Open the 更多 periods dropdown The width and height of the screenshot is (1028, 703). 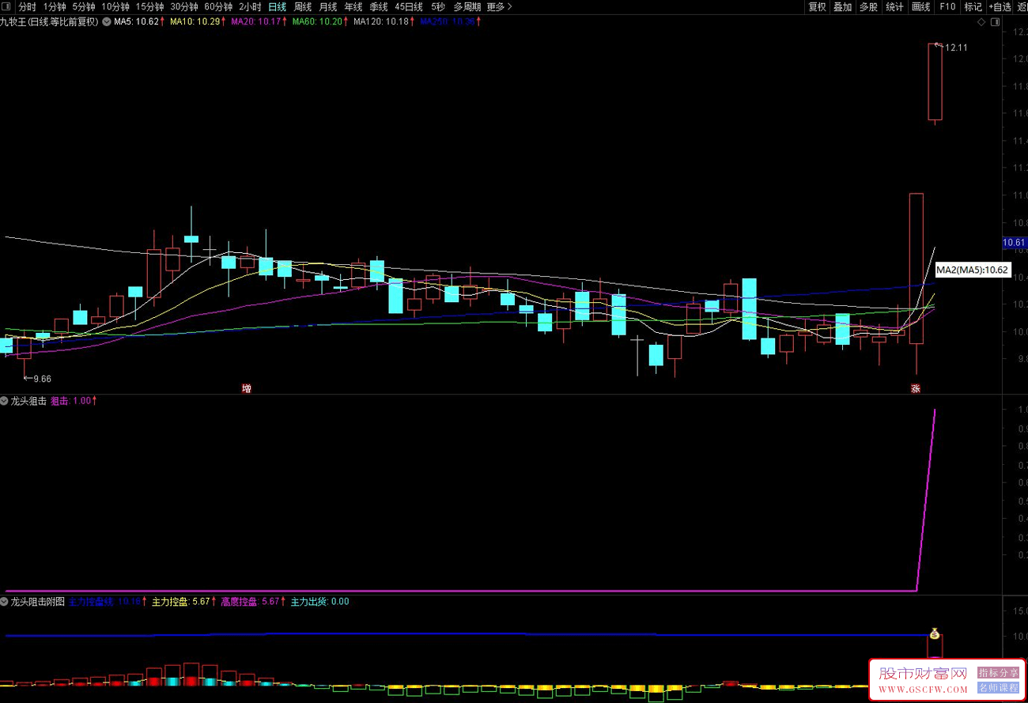tap(499, 6)
